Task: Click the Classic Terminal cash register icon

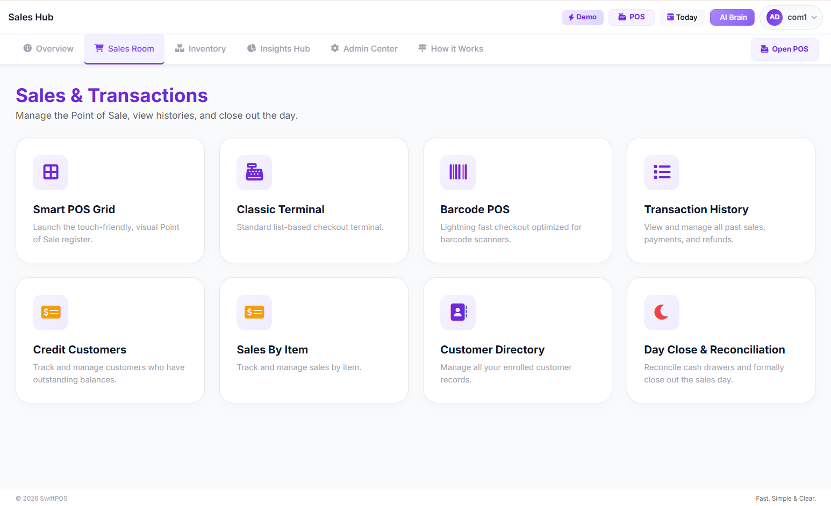Action: point(254,172)
